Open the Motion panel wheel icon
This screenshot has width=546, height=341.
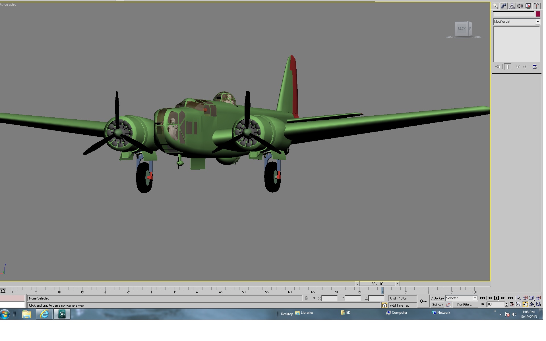point(520,6)
